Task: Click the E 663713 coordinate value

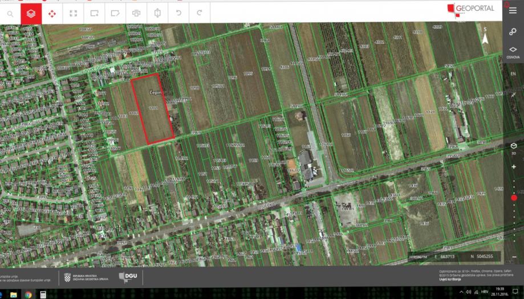Action: click(445, 257)
